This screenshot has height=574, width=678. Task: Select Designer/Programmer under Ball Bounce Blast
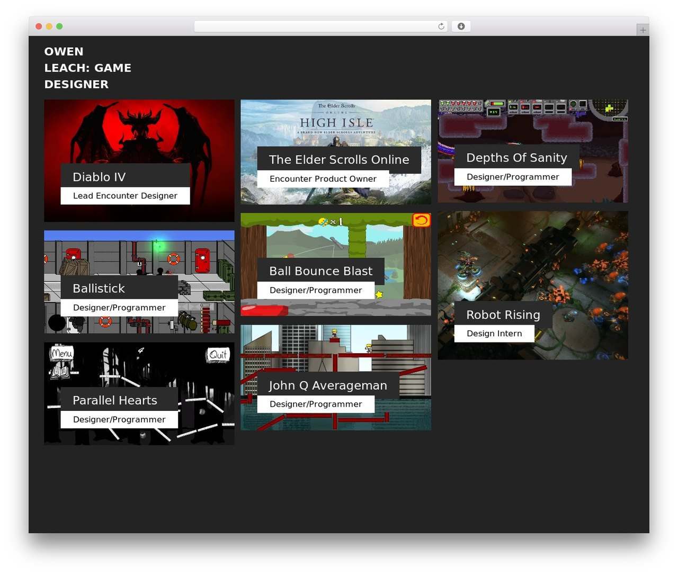tap(316, 290)
